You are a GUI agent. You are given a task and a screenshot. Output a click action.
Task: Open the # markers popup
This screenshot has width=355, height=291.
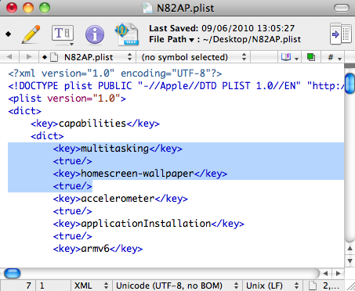[335, 57]
